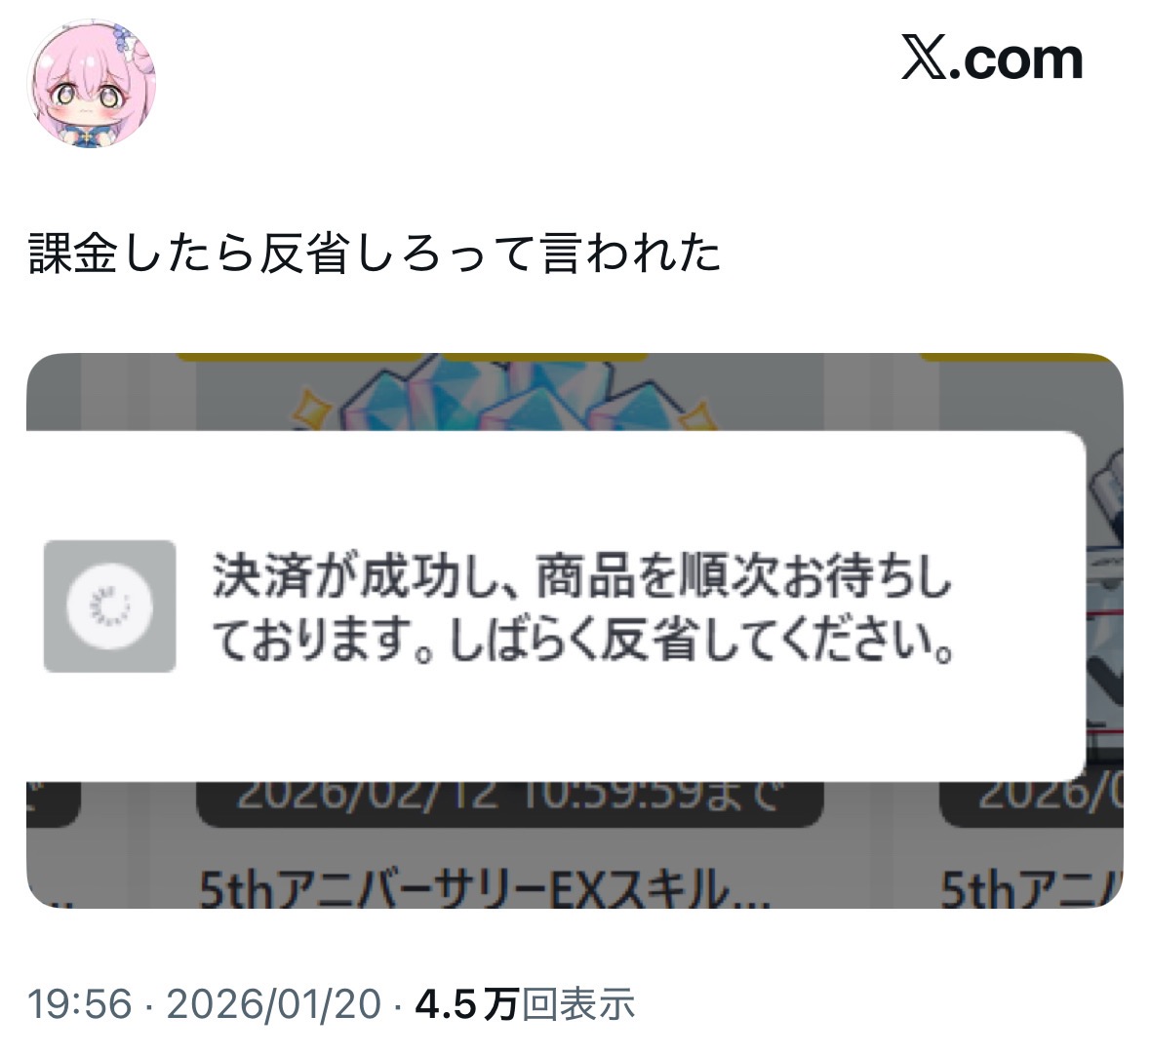The image size is (1150, 1055).
Task: Click the X.com logo
Action: pos(992,59)
